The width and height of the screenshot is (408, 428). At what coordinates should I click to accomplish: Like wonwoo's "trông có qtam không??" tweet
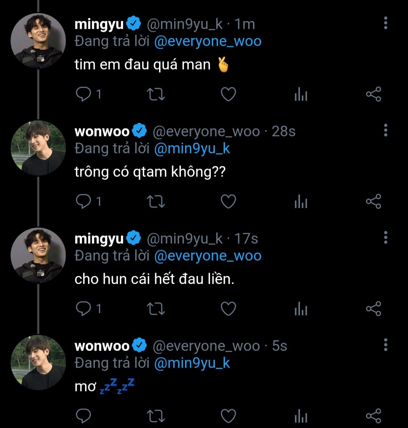[228, 202]
